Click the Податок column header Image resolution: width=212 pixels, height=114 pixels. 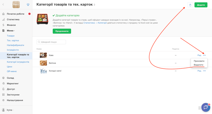pos(176,49)
